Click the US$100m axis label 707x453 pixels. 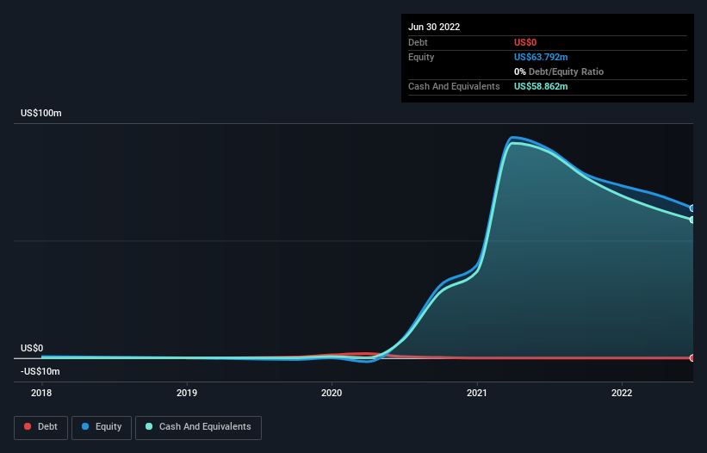[41, 113]
